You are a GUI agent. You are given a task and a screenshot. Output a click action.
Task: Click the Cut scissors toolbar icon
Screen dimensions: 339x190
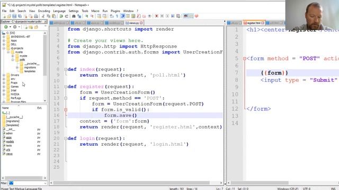(x=43, y=16)
